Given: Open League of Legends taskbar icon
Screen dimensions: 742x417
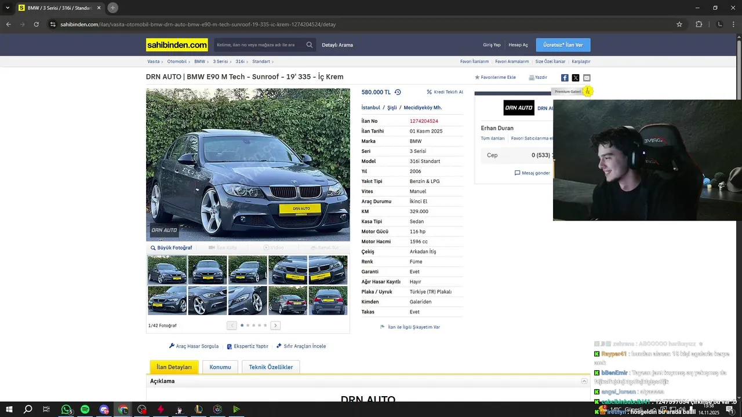Looking at the screenshot, I should pos(198,409).
